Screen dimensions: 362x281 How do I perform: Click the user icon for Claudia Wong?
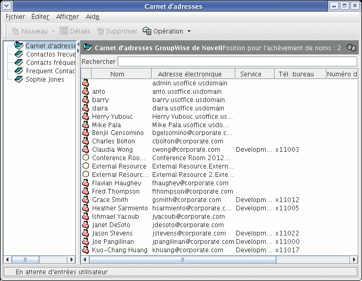[x=86, y=149]
